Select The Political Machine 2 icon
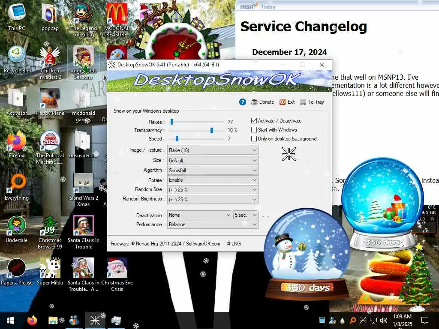Image resolution: width=439 pixels, height=329 pixels. (50, 147)
